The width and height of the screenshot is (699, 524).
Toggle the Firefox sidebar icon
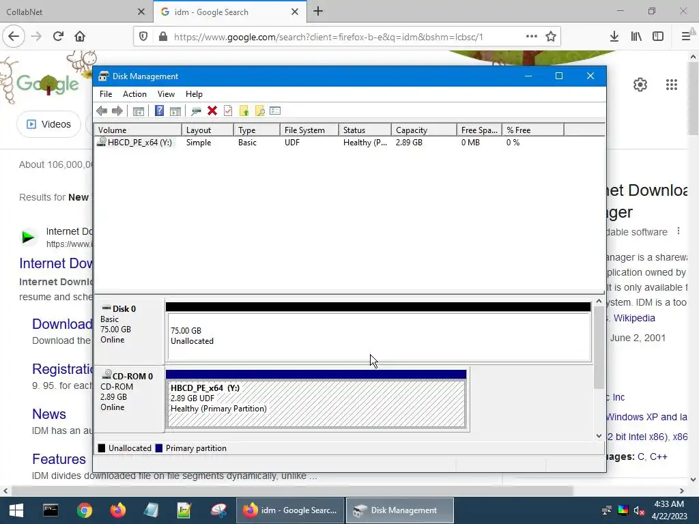[x=658, y=37]
